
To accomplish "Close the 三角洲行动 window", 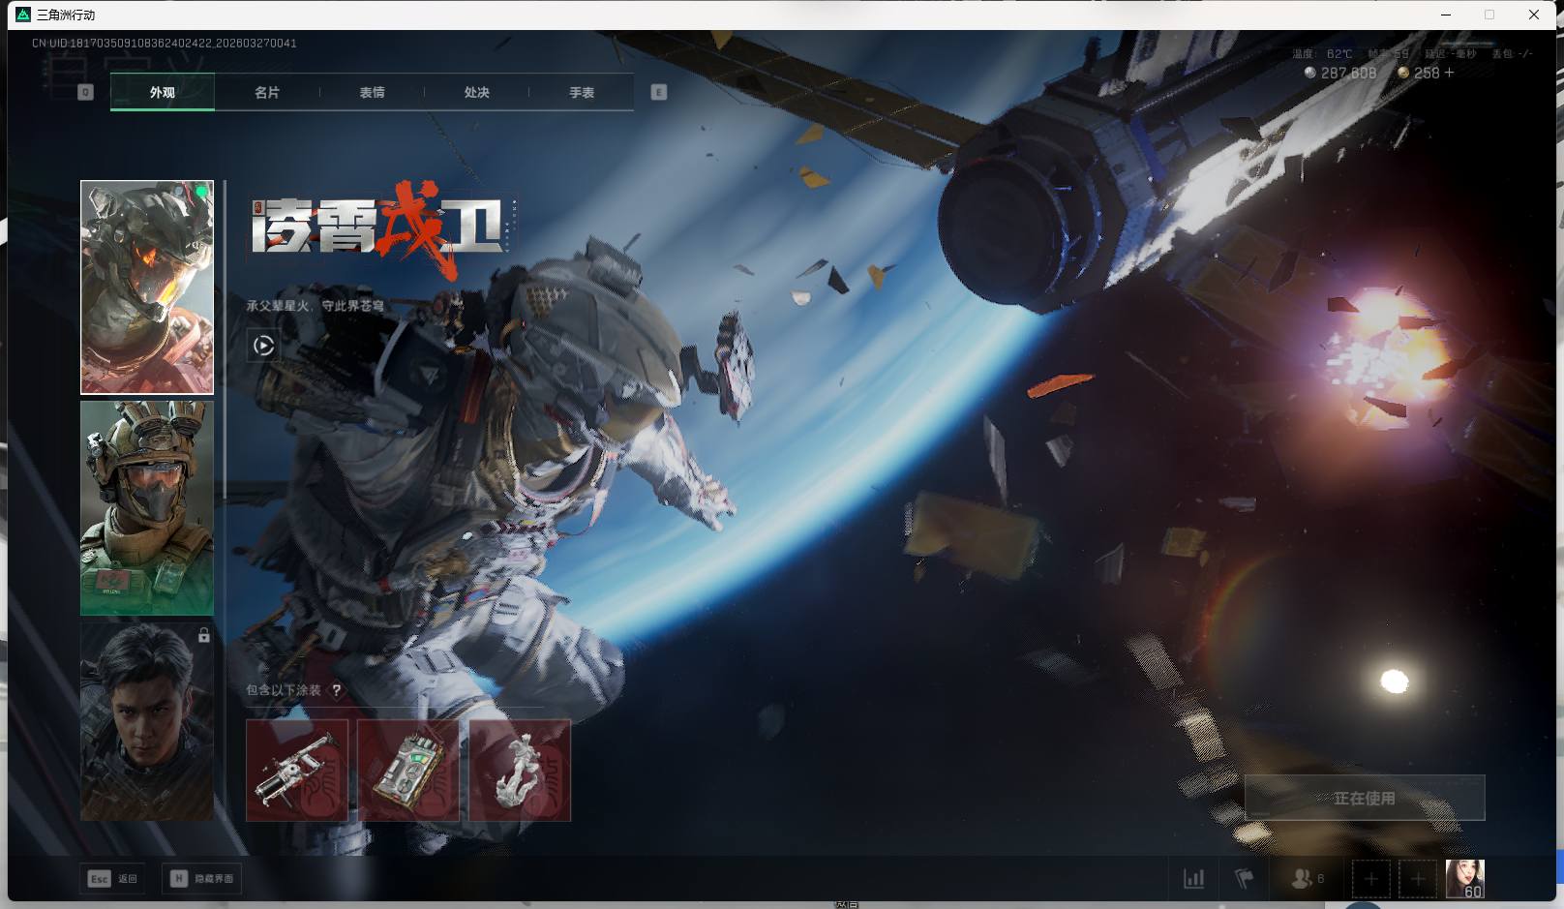I will tap(1534, 15).
